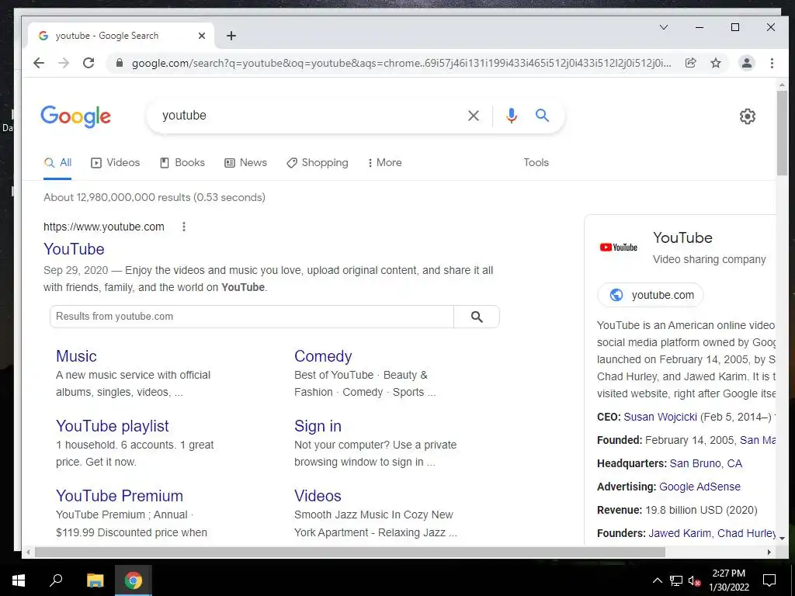Click the scroll-down arrow of vertical scrollbar

coord(782,539)
